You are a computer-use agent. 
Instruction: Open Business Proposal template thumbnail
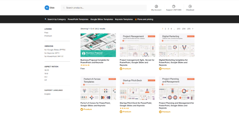98,45
